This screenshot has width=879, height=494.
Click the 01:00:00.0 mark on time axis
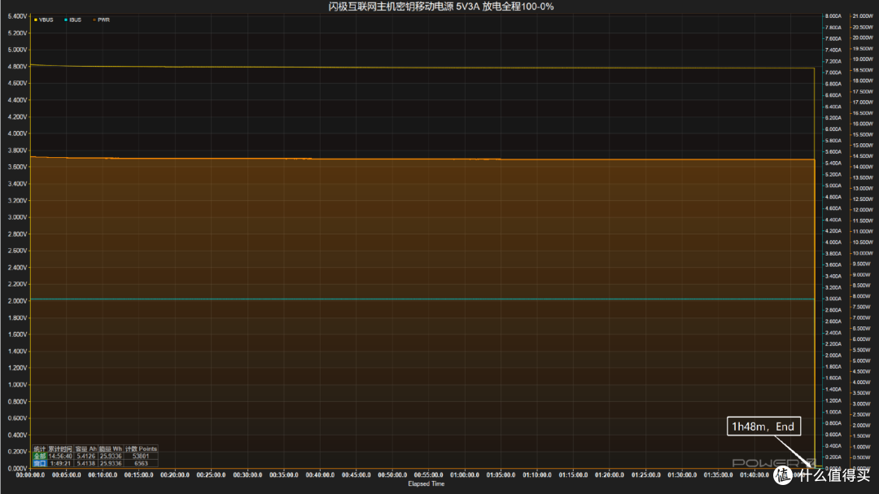click(x=464, y=475)
